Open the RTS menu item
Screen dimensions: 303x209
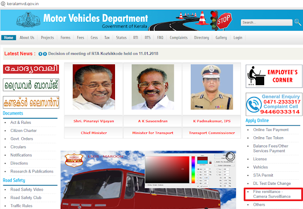coord(147,38)
